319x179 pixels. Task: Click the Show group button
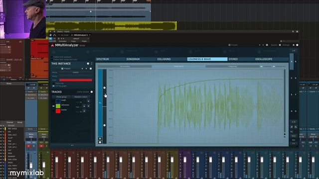pos(61,97)
